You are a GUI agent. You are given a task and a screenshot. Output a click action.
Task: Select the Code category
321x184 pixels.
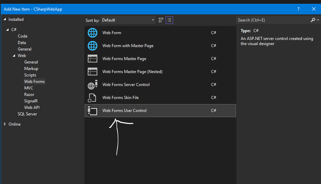[x=23, y=36]
